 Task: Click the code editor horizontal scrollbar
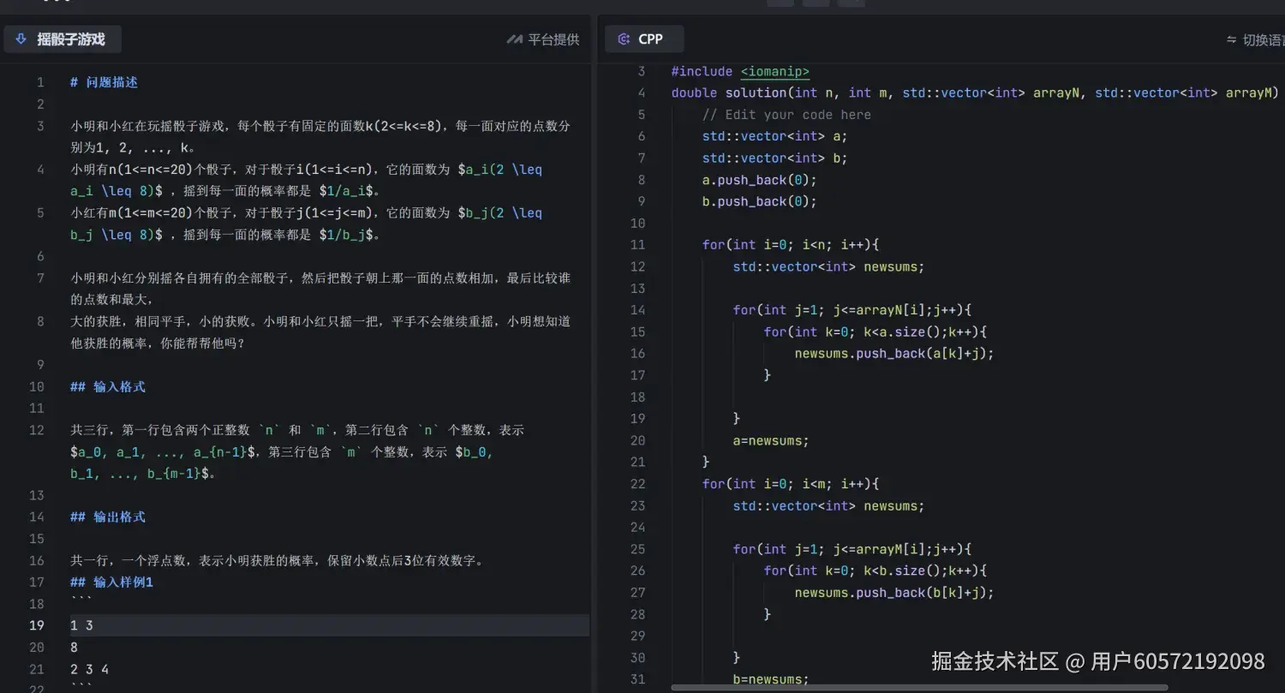click(919, 687)
